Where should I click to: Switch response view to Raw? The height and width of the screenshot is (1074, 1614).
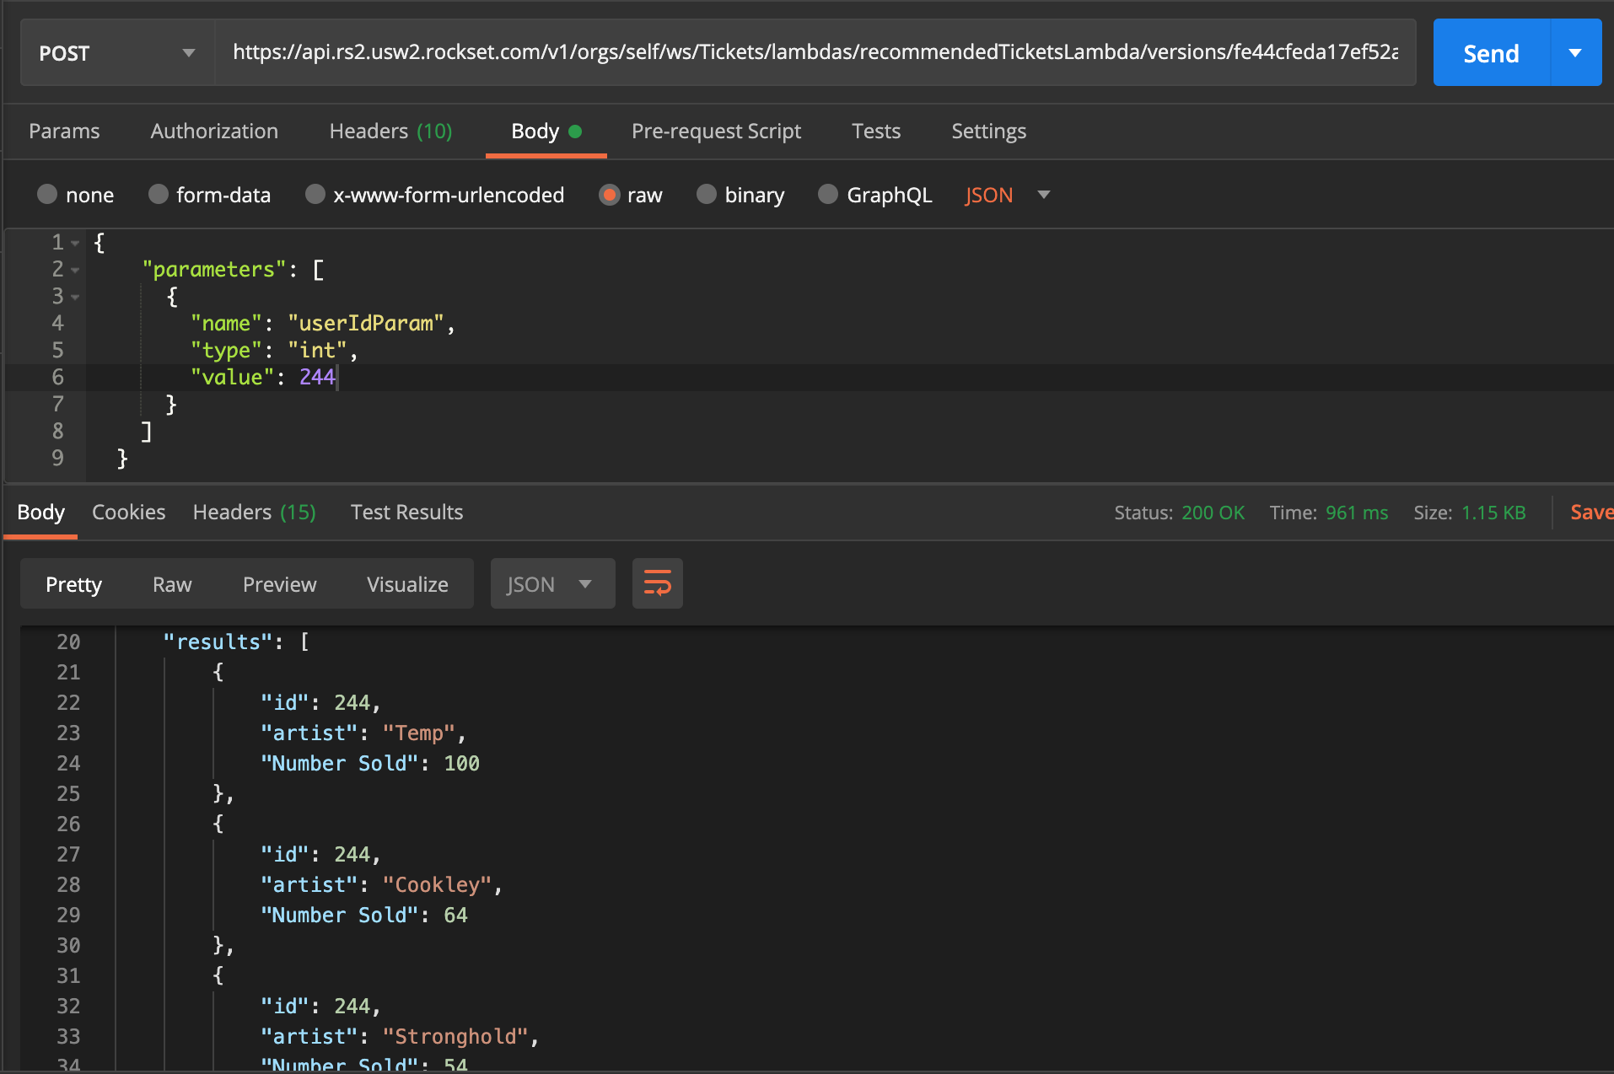click(x=171, y=583)
